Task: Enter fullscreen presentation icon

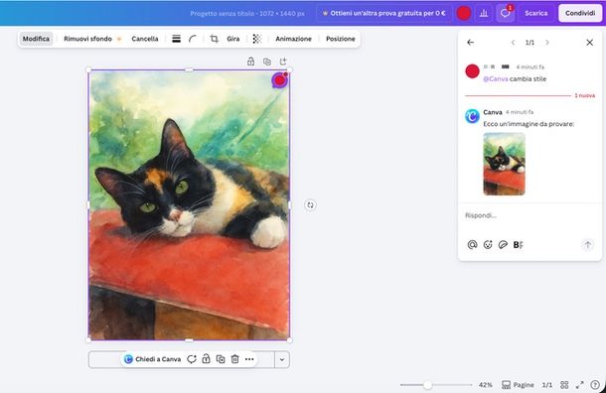Action: 580,385
